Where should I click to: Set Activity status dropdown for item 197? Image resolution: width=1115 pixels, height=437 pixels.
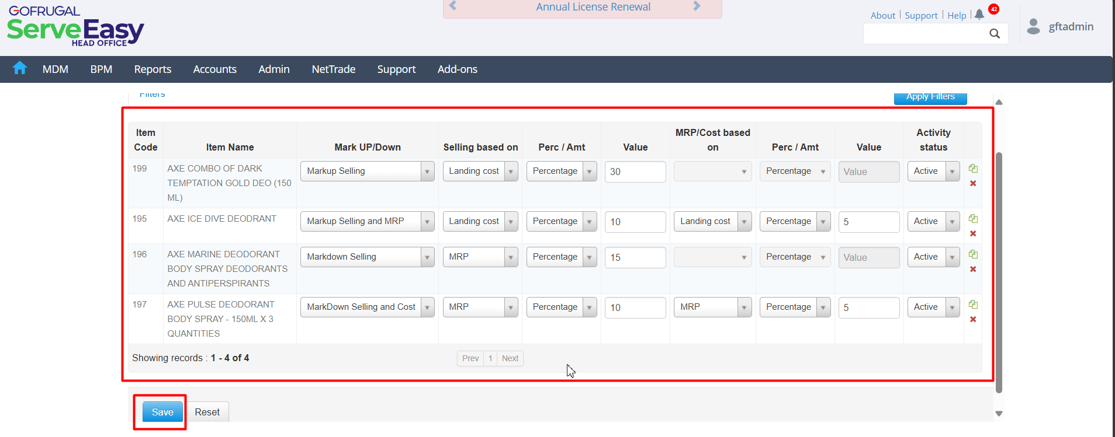point(933,307)
